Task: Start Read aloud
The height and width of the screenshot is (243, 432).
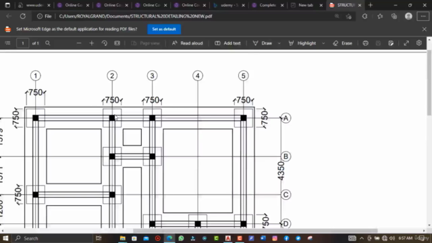Action: coord(188,43)
